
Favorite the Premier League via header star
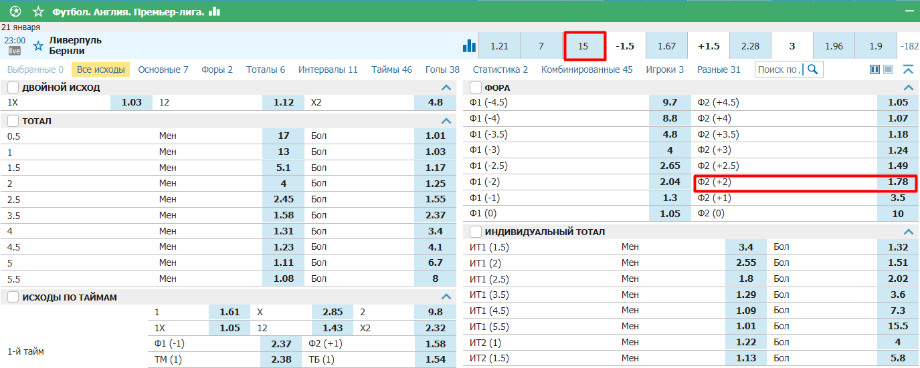click(38, 11)
